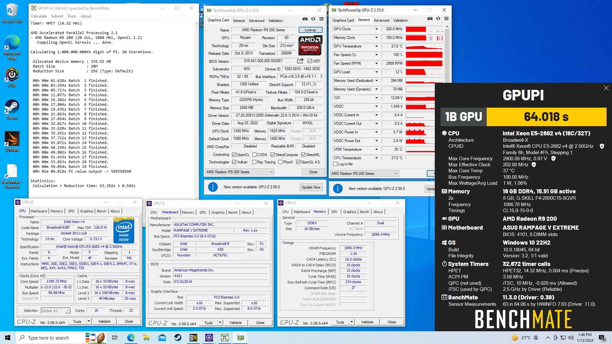This screenshot has width=612, height=344.
Task: Switch to the Bench tab in CPU-Z Memory window
Action: coord(364,212)
